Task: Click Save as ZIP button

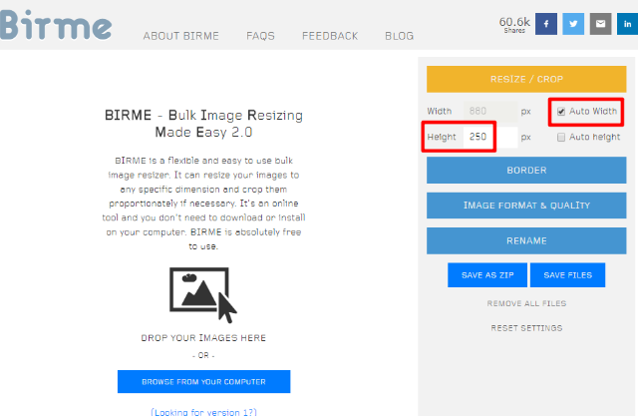Action: (x=487, y=275)
